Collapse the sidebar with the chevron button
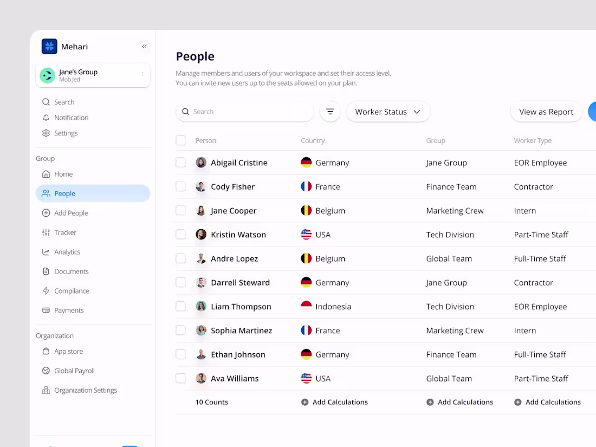The image size is (596, 447). tap(144, 47)
